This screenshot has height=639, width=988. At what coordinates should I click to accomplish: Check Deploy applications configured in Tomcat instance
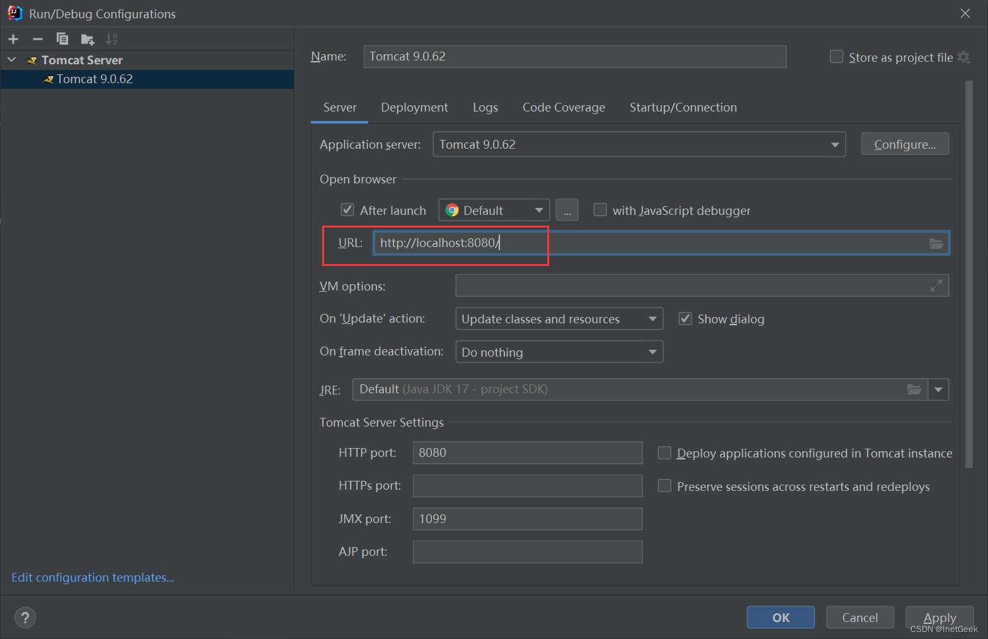[665, 453]
